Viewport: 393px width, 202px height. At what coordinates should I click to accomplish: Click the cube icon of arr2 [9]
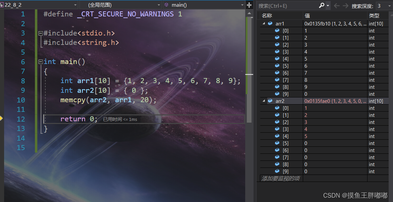[277, 171]
